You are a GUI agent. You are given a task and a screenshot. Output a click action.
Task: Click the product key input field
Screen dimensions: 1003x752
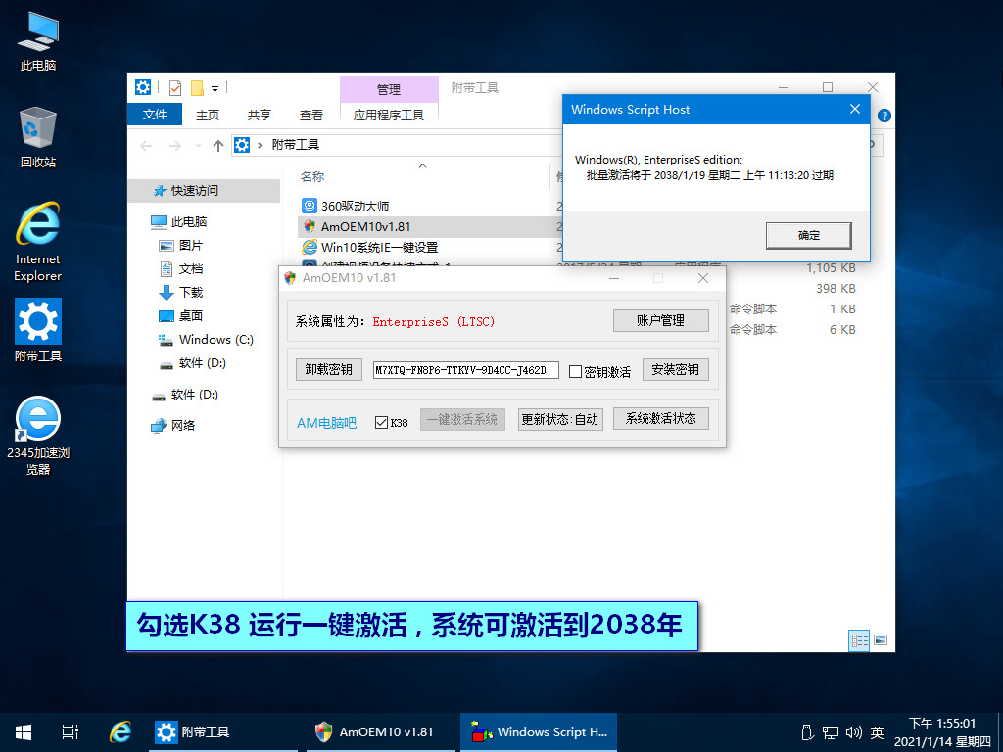pyautogui.click(x=465, y=370)
